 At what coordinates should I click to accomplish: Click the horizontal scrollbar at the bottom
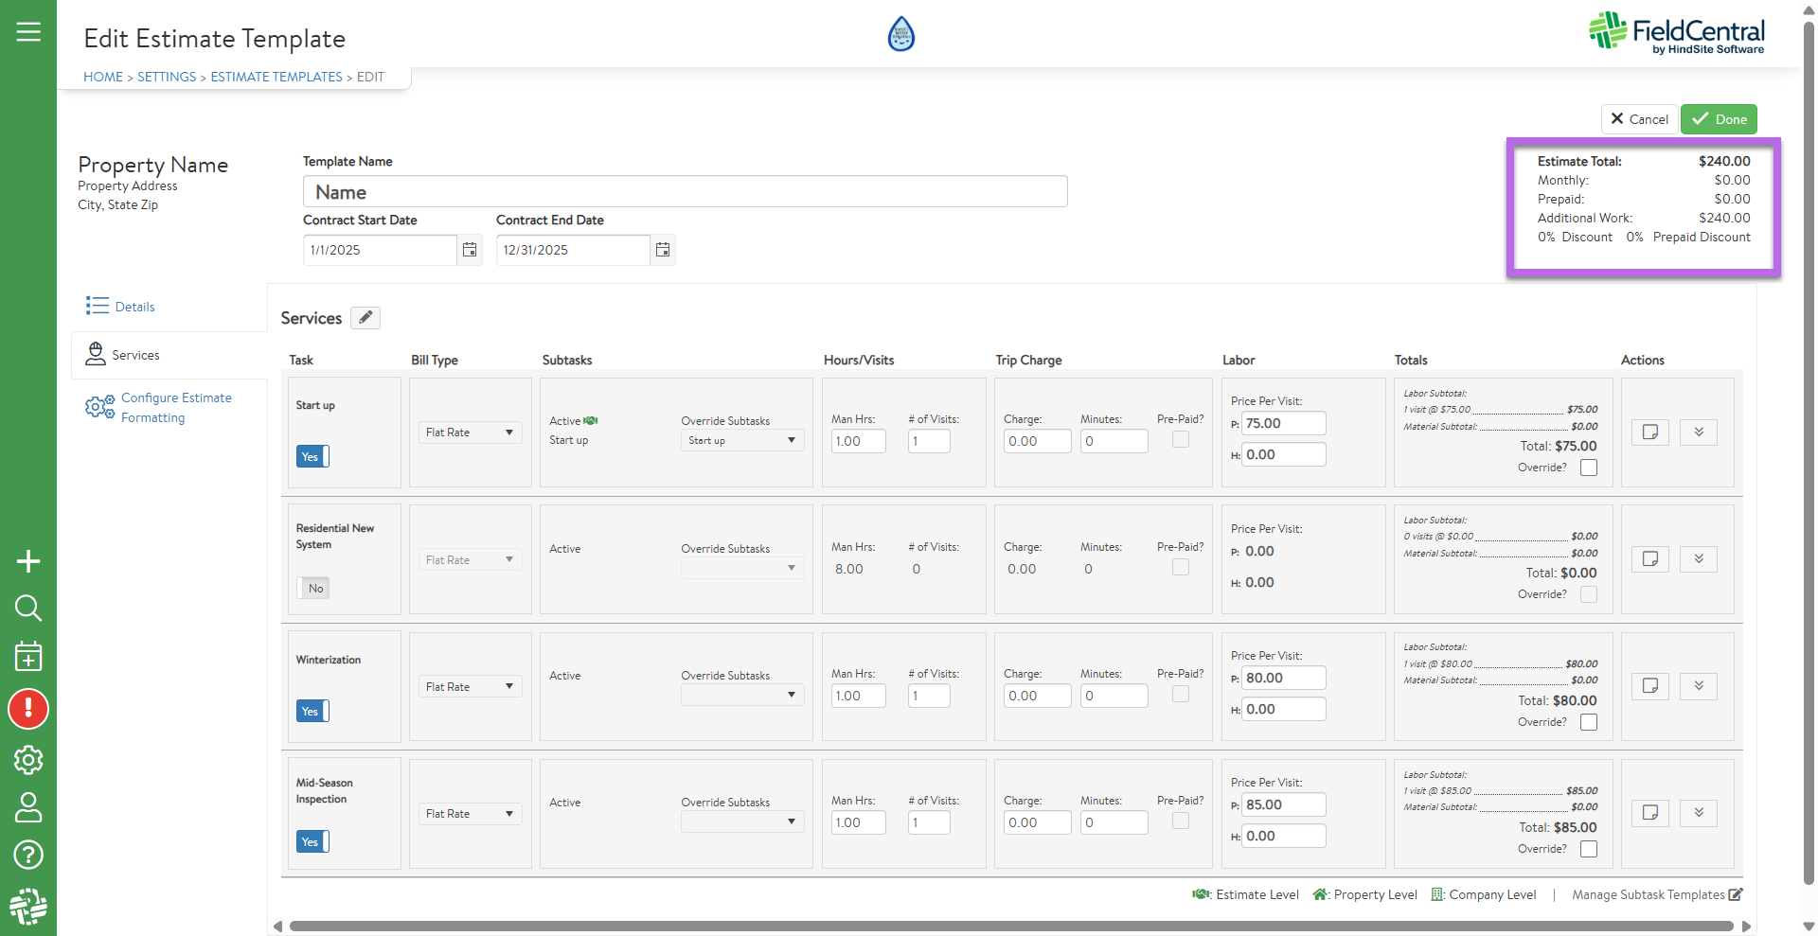click(x=1010, y=927)
